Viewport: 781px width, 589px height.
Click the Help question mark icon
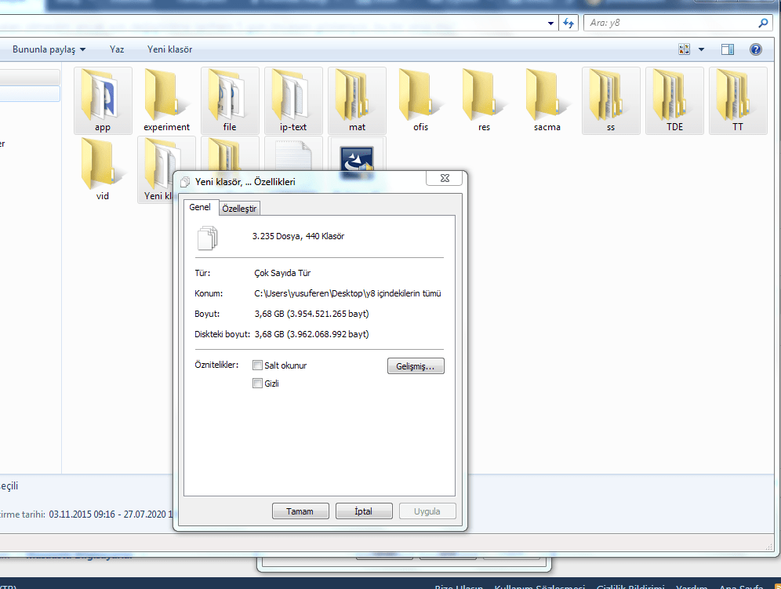(x=756, y=49)
